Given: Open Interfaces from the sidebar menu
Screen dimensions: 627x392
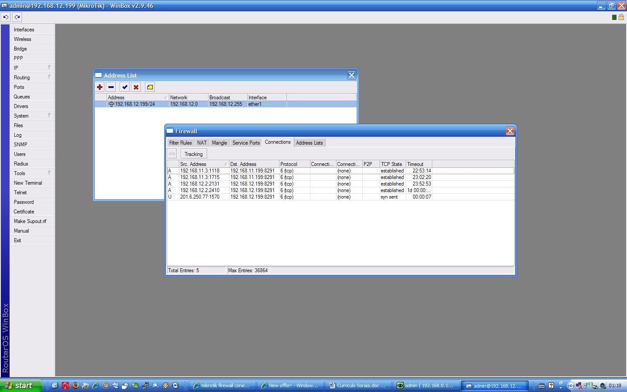Looking at the screenshot, I should [32, 29].
